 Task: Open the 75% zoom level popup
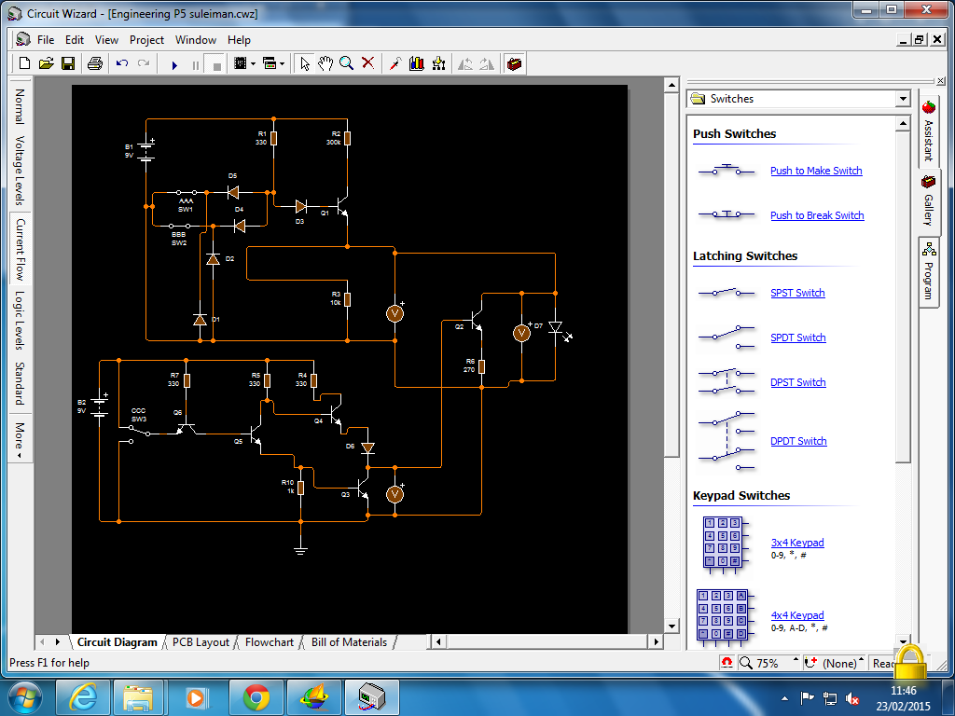coord(795,659)
